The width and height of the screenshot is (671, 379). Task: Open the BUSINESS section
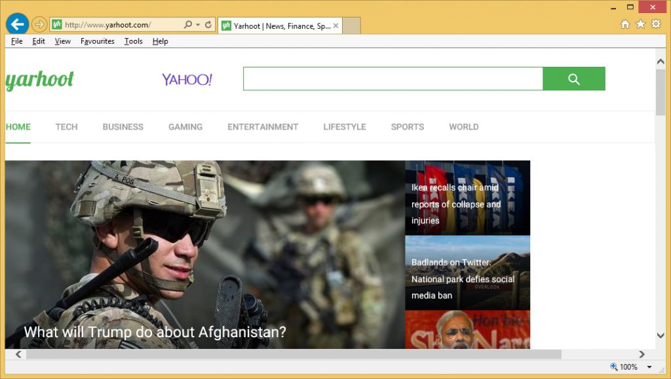coord(123,127)
